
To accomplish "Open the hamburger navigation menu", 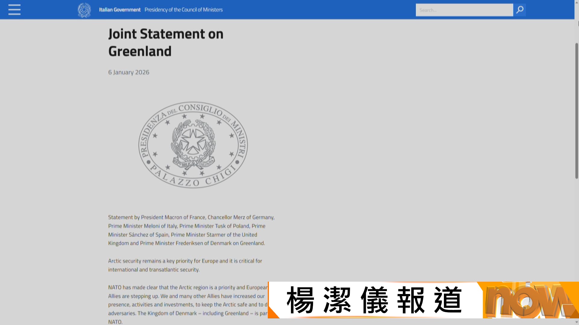I will [x=14, y=10].
